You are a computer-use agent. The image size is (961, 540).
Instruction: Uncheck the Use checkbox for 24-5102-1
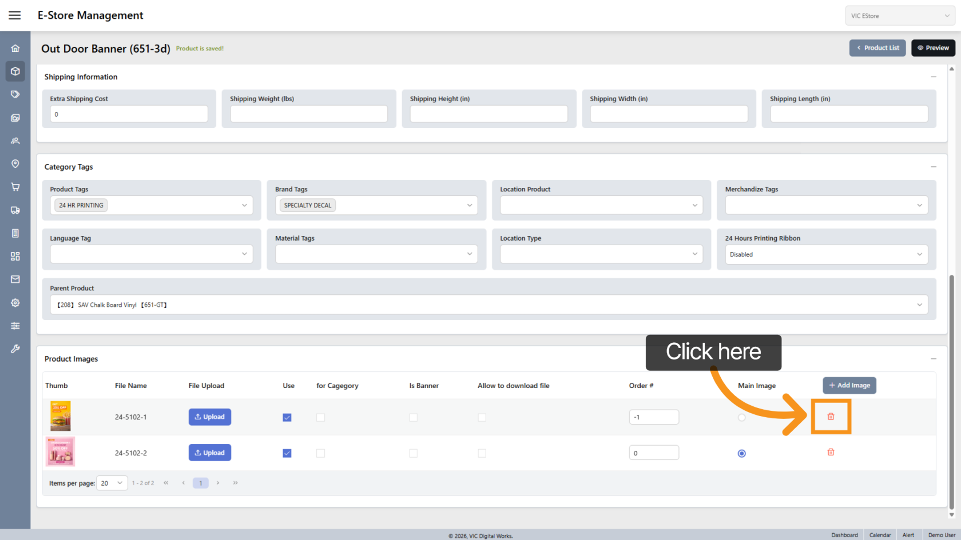pos(287,418)
